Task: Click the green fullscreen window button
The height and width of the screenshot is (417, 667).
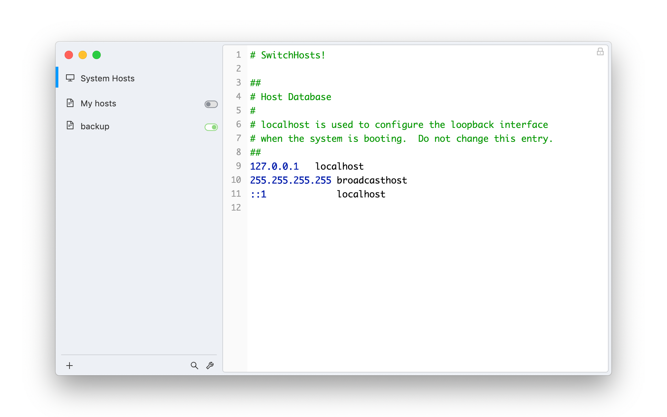Action: tap(97, 55)
